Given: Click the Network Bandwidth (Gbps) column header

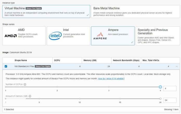Looking at the screenshot, I should (126, 60).
